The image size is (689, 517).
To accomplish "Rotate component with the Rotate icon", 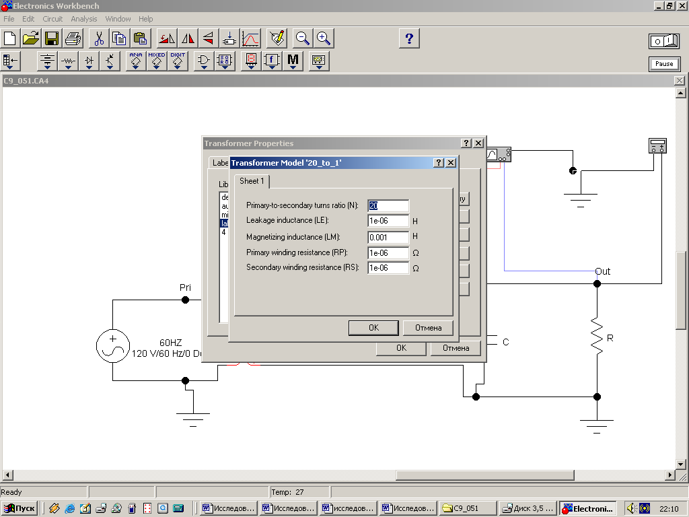I will (167, 38).
